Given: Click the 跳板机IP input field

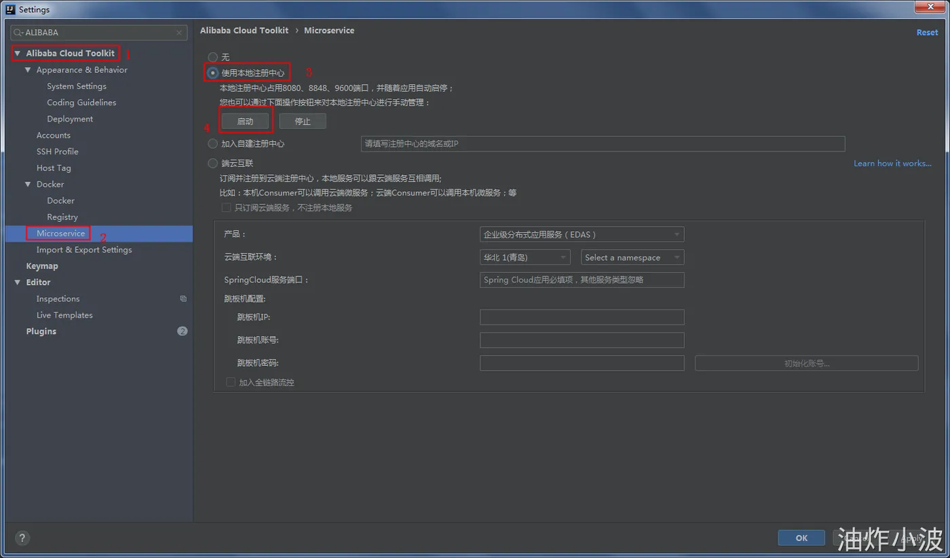Looking at the screenshot, I should coord(582,317).
